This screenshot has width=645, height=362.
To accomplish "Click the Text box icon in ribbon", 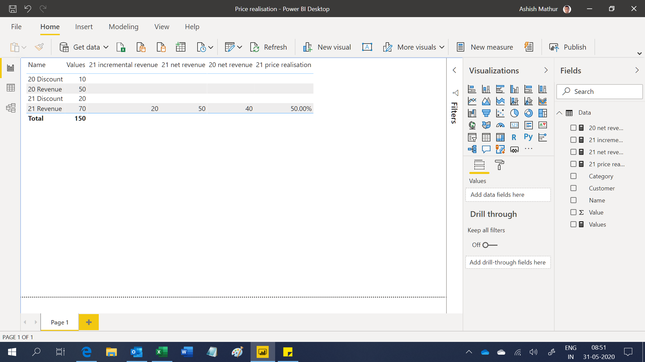I will click(x=367, y=47).
